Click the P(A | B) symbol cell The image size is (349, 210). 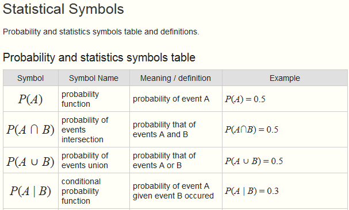(x=30, y=191)
